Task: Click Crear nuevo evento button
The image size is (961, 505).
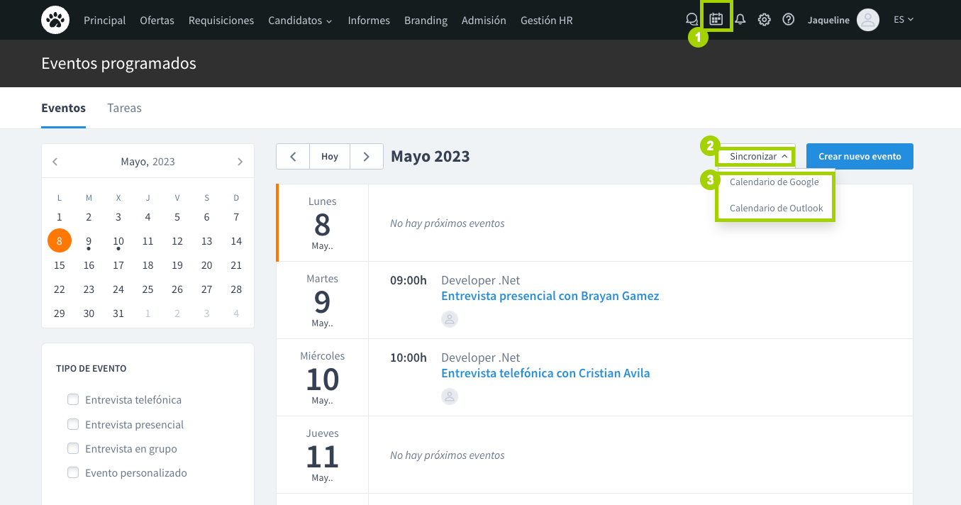Action: pos(859,156)
